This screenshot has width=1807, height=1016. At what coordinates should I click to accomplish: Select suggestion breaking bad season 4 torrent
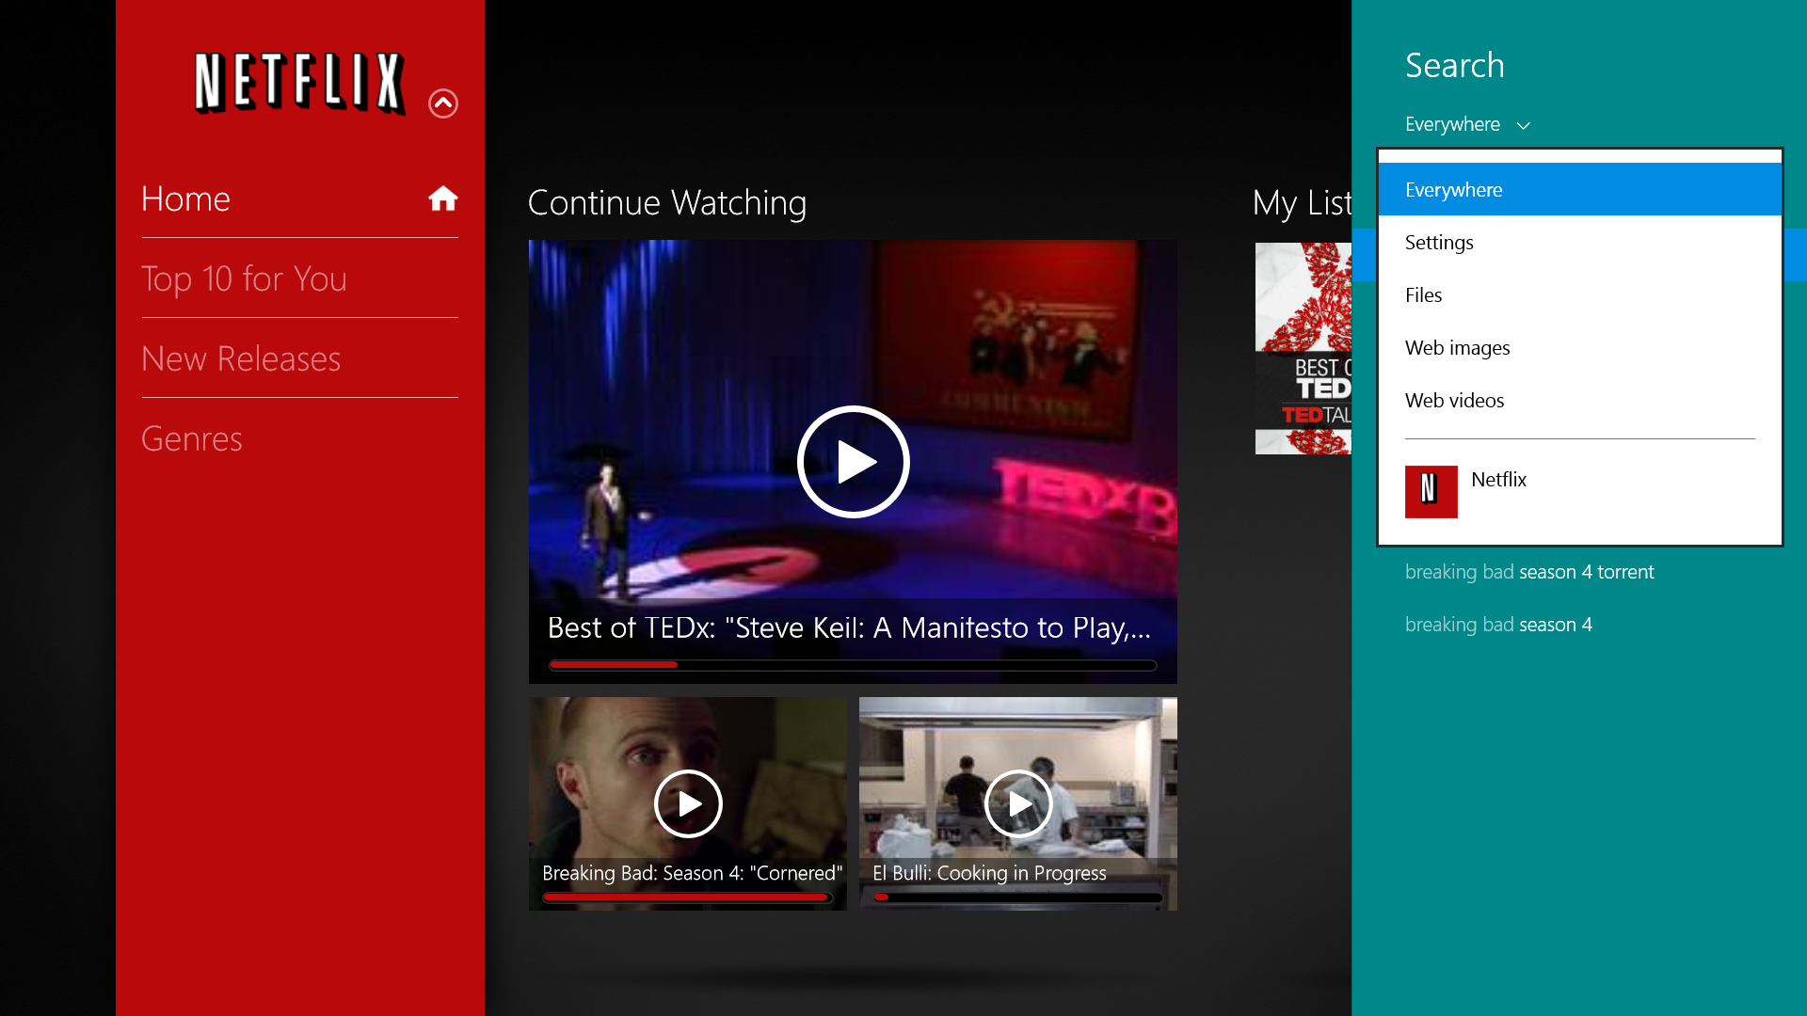pyautogui.click(x=1529, y=572)
